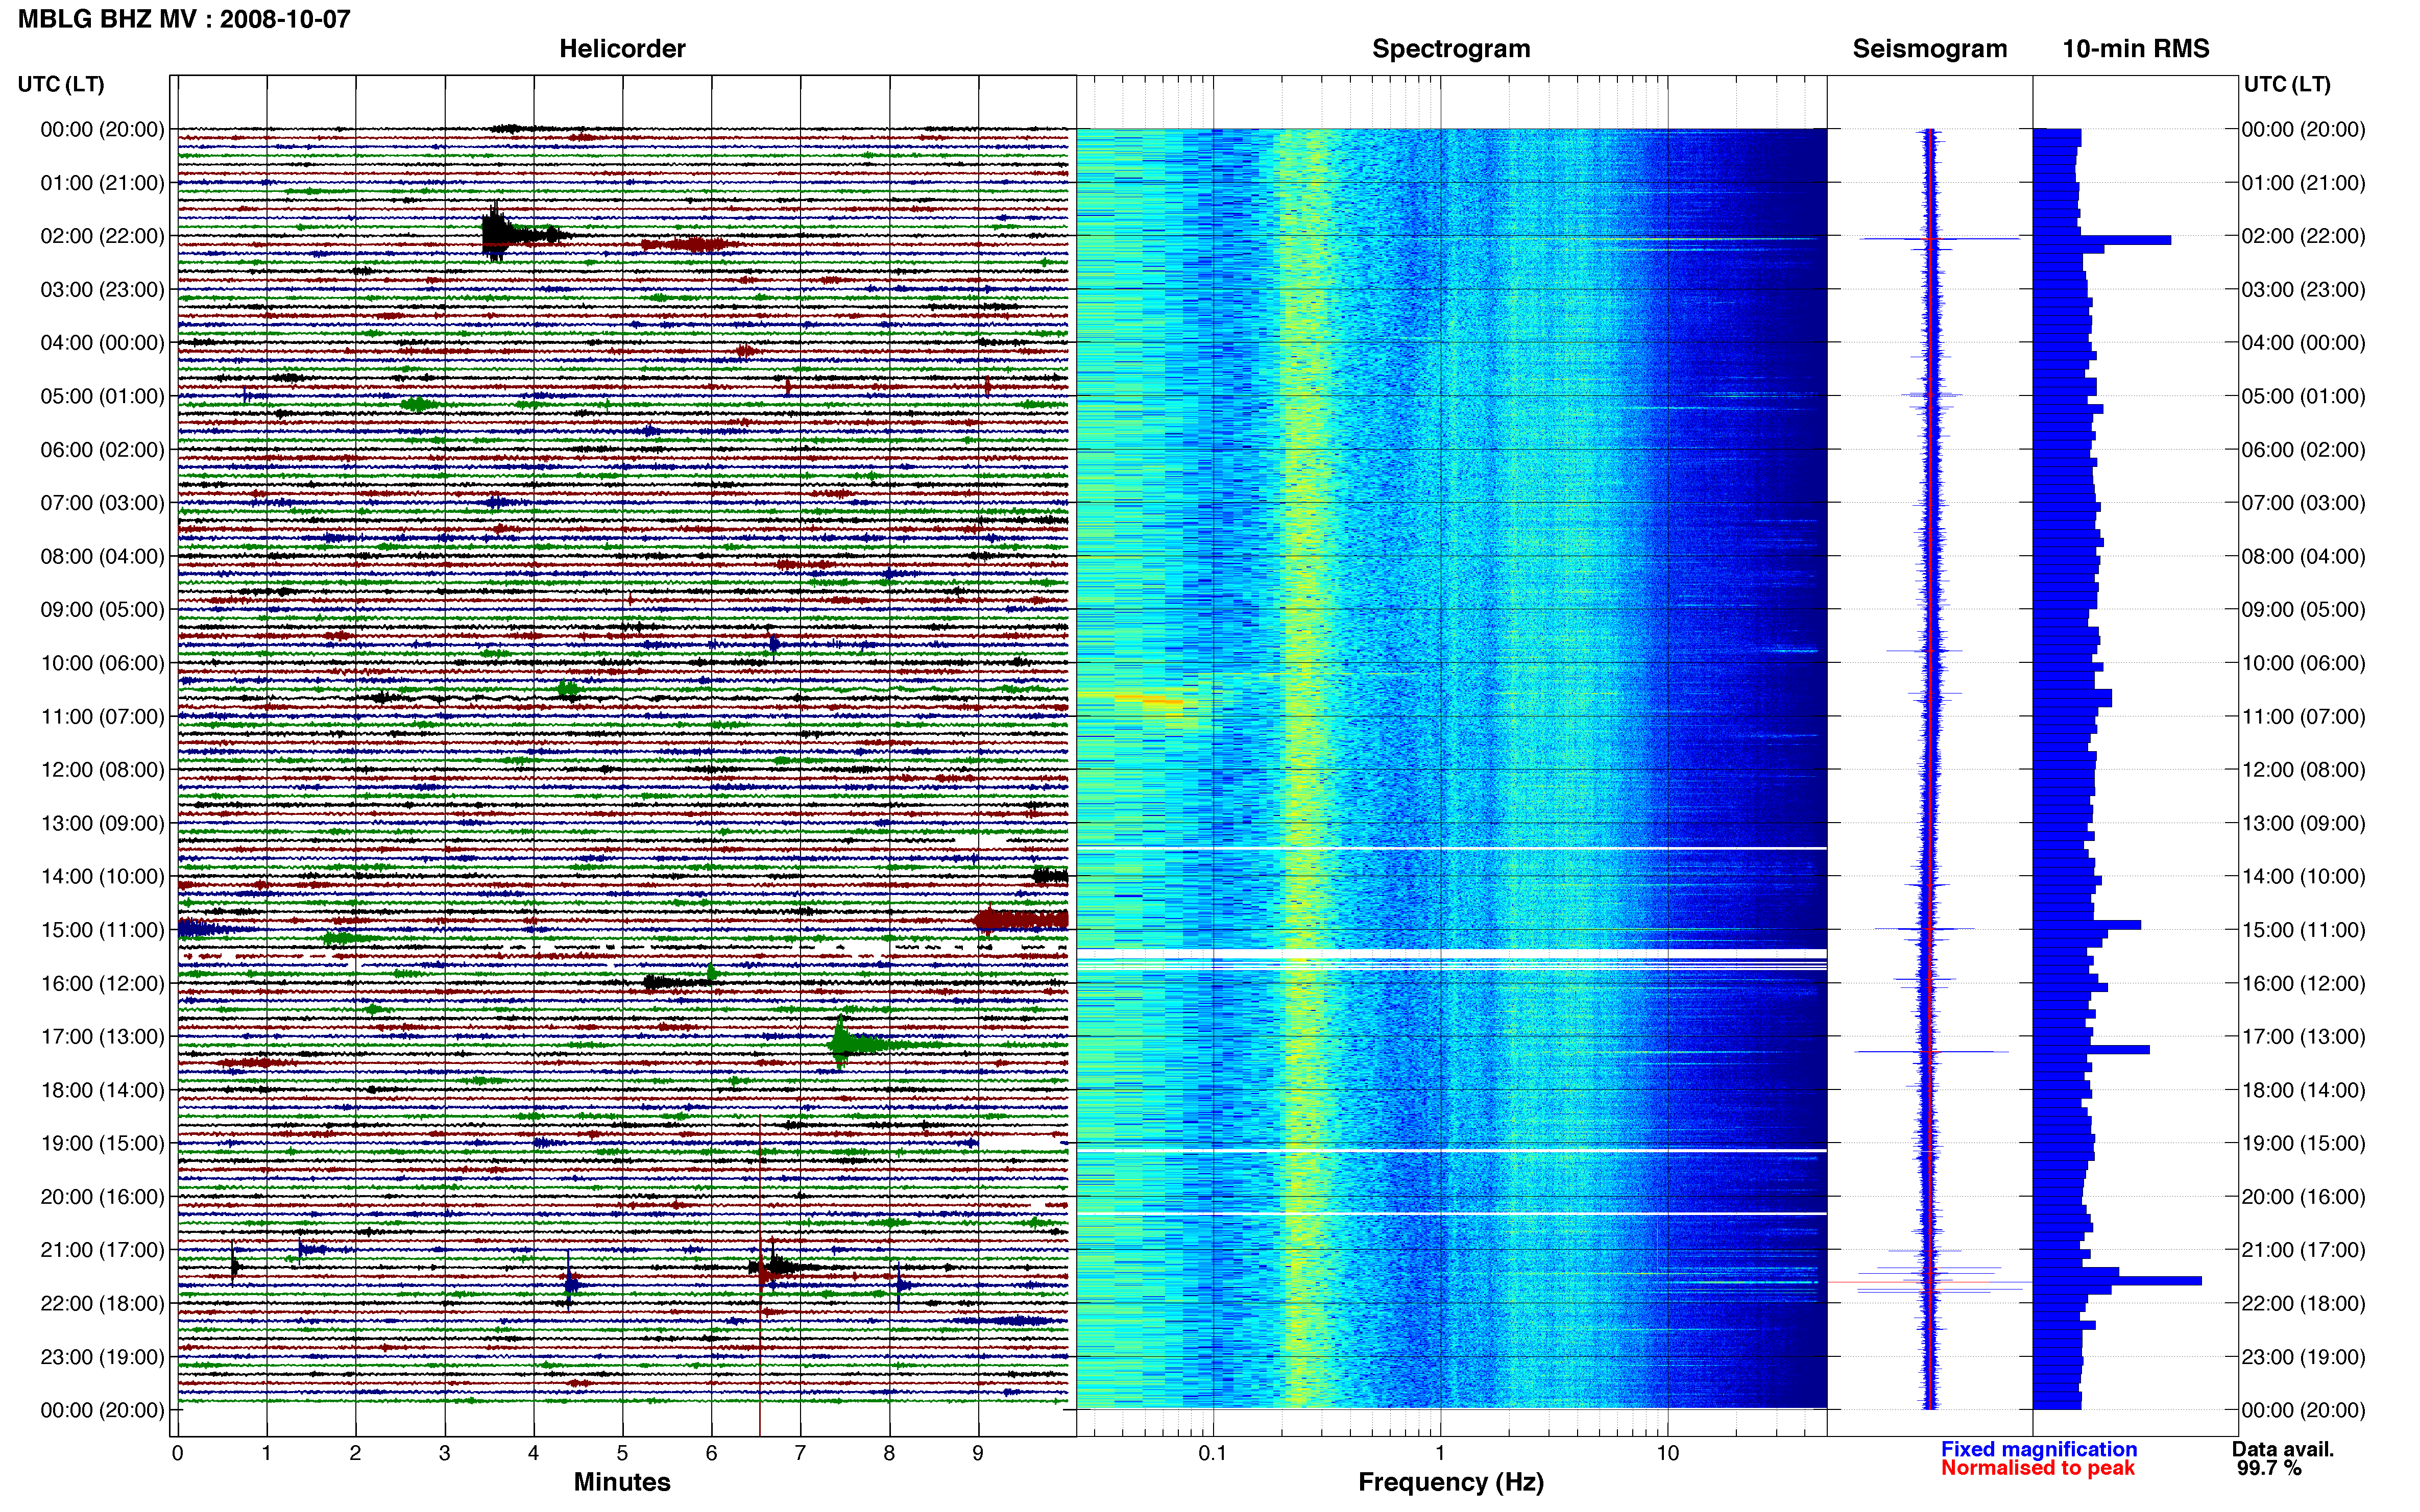The height and width of the screenshot is (1512, 2420).
Task: Click the right 'UTC (LT)' axis label
Action: tap(2287, 84)
